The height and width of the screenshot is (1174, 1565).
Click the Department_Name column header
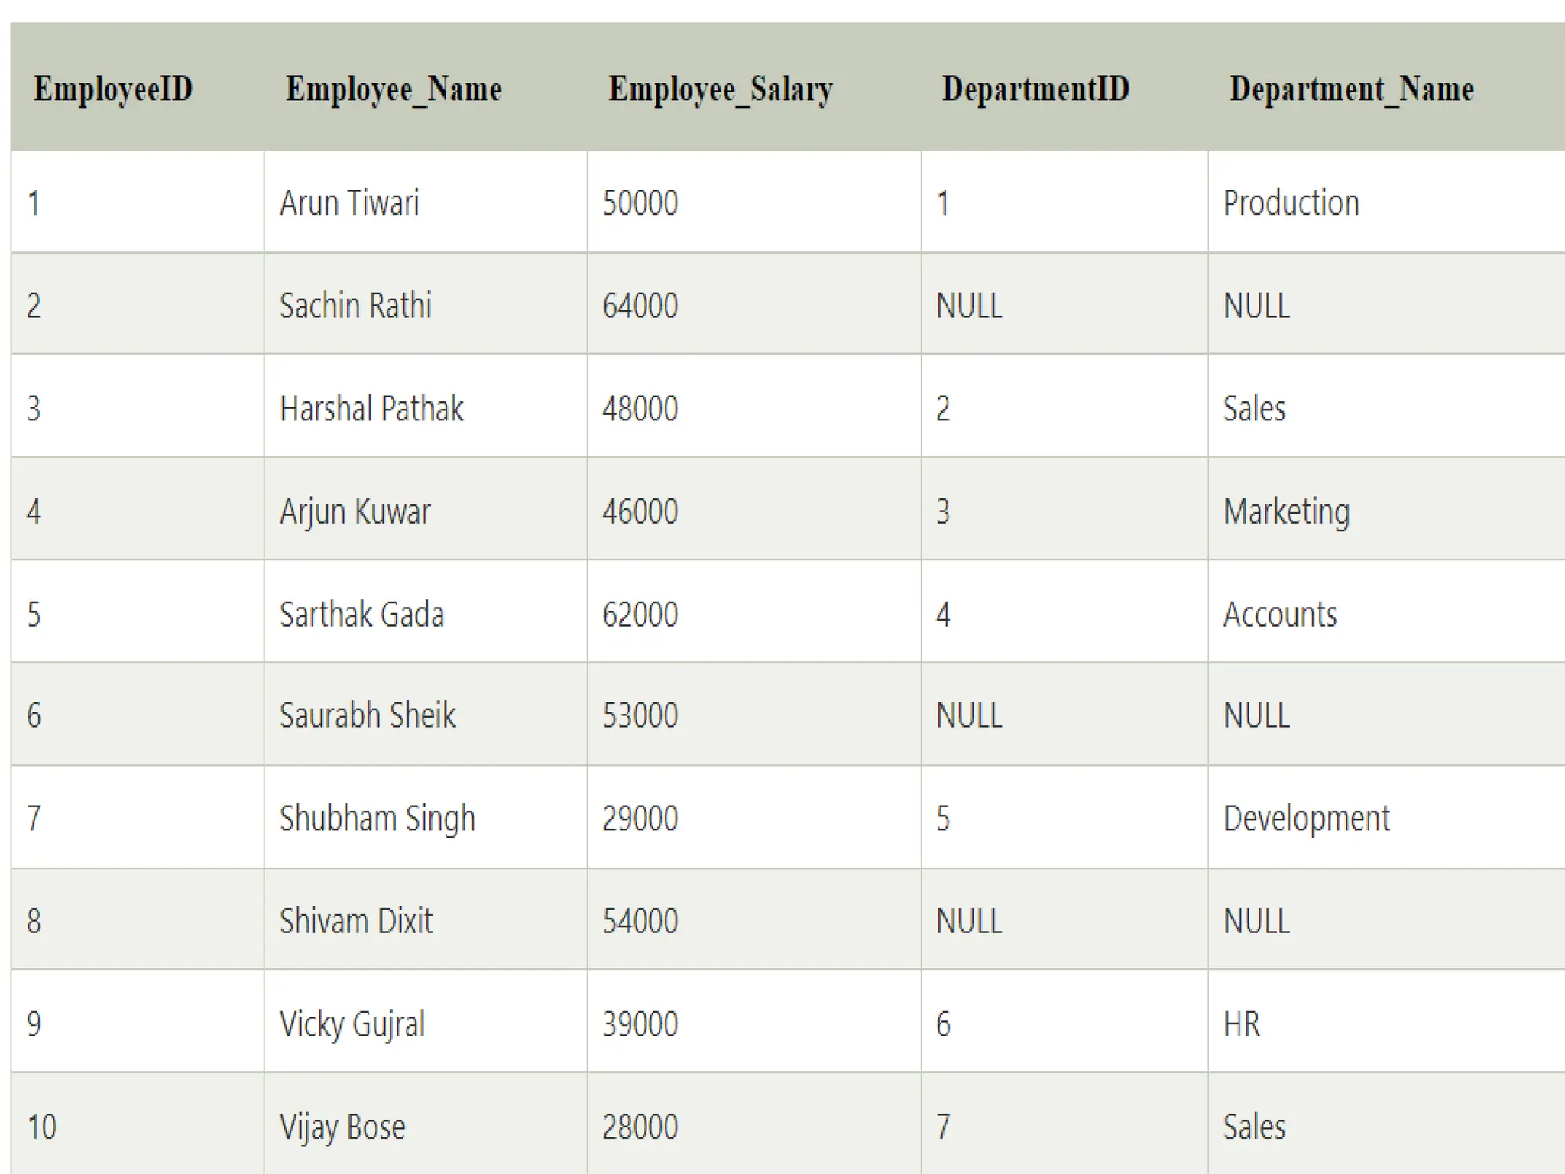click(1351, 89)
